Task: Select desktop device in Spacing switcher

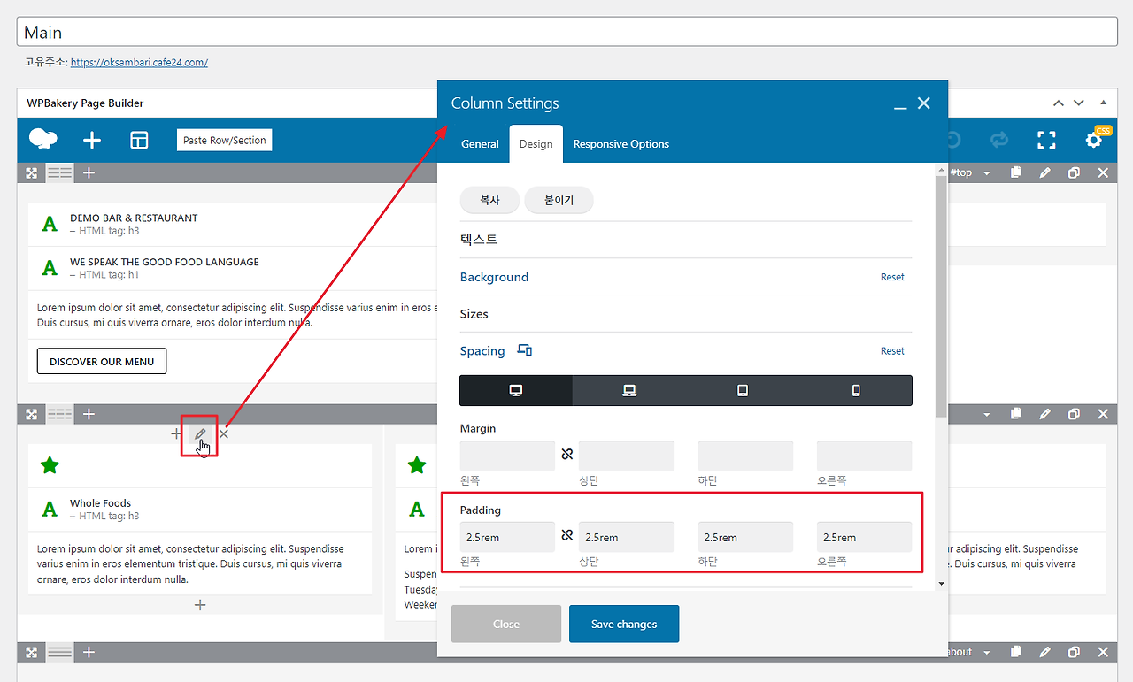Action: (516, 390)
